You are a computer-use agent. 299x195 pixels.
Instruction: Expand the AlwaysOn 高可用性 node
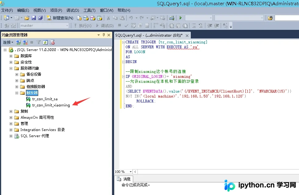coord(11,117)
